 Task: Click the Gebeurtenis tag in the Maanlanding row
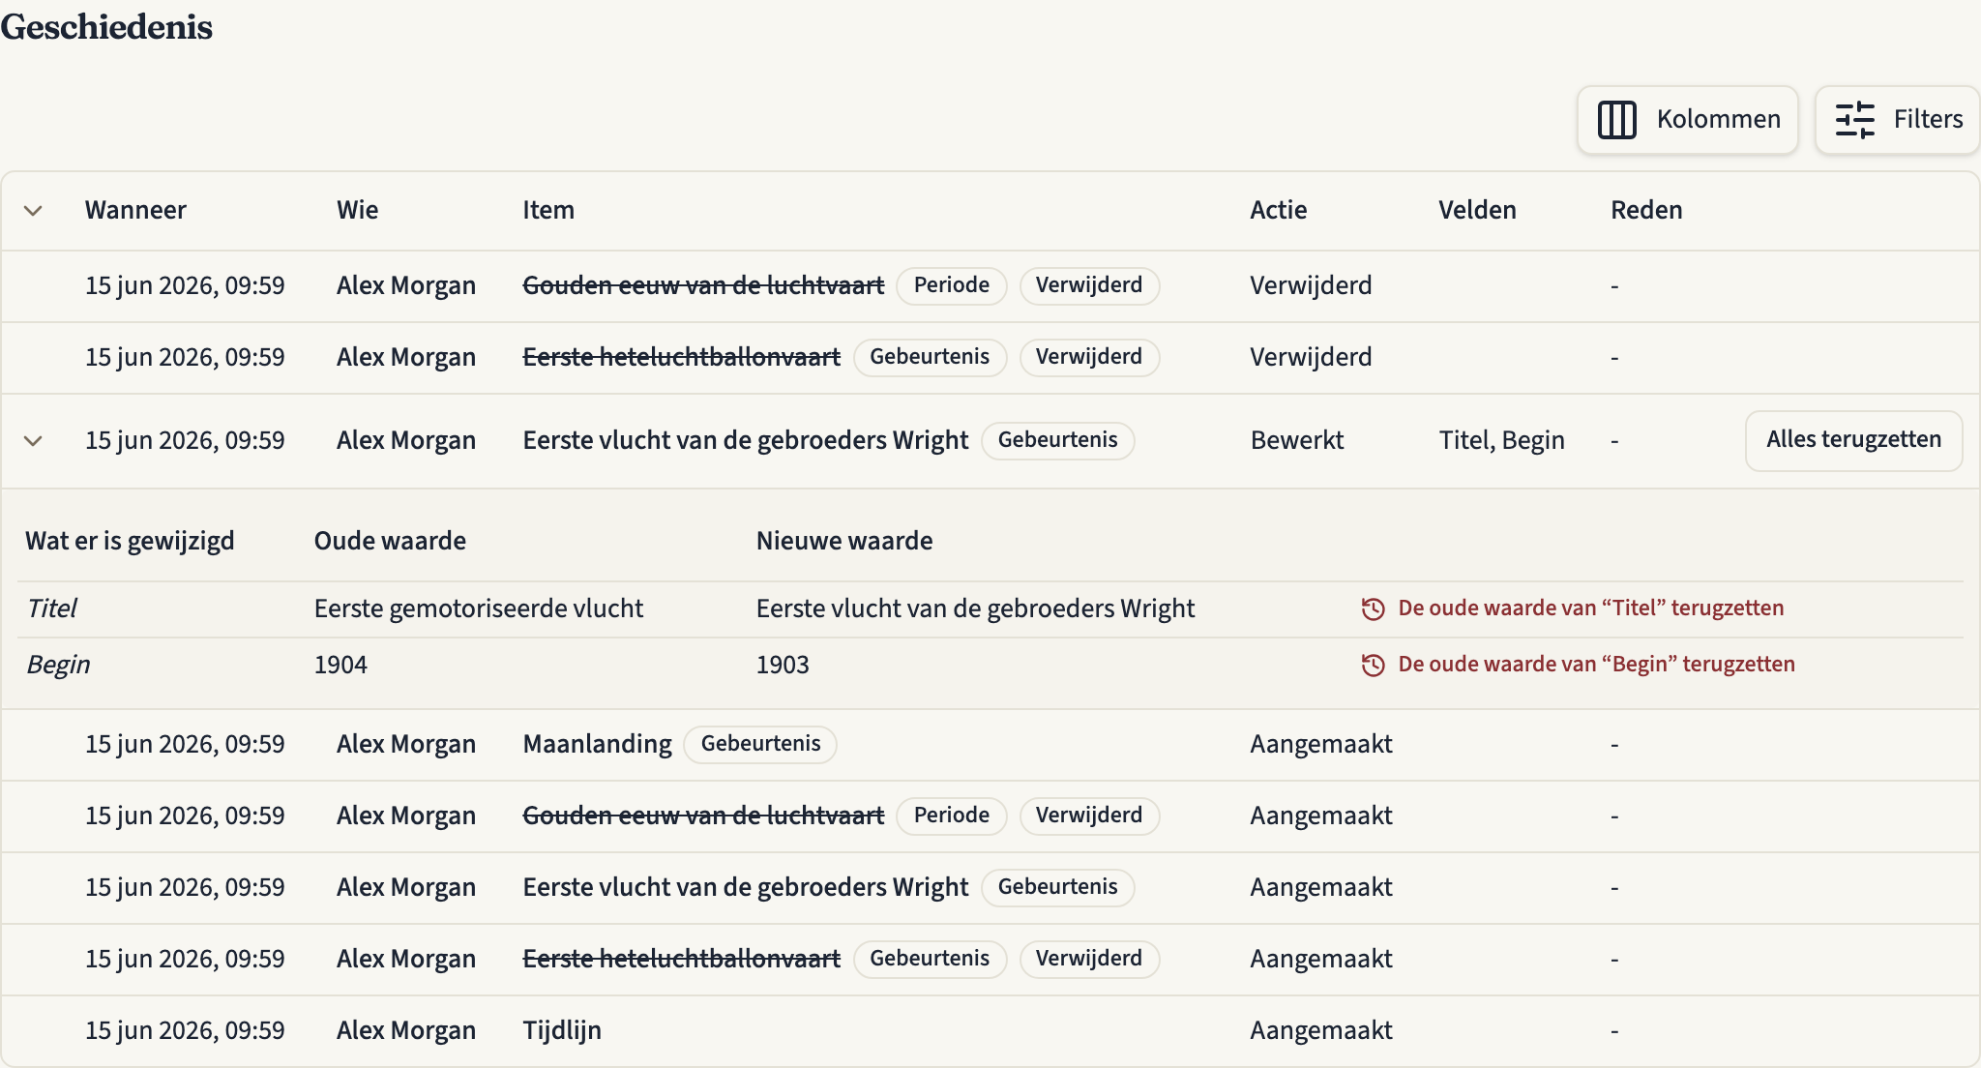tap(760, 744)
